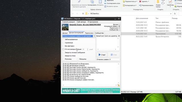182x102 pixels.
Task: Click the log horizontal scrollbar left arrow
Action: tap(63, 85)
